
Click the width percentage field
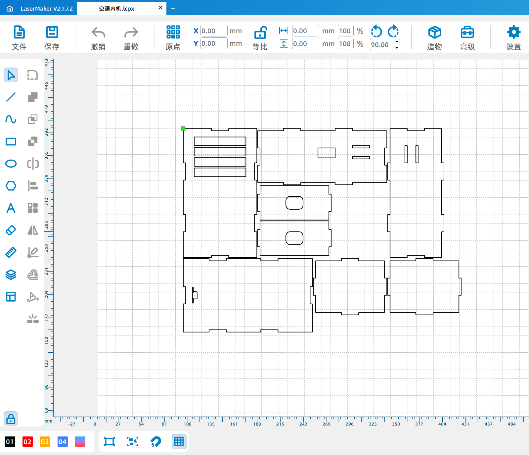coord(345,31)
